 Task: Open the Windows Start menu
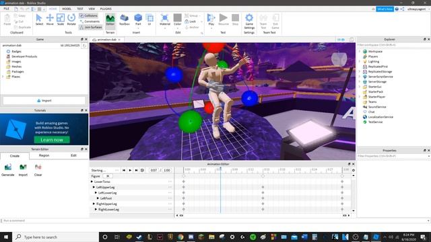click(x=6, y=237)
